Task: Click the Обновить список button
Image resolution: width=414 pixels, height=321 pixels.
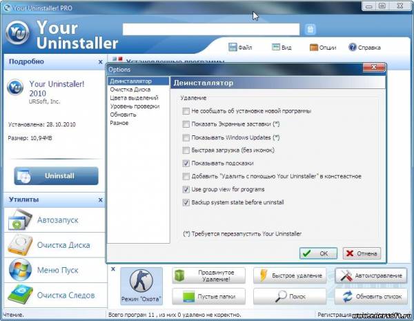Action: click(x=371, y=296)
